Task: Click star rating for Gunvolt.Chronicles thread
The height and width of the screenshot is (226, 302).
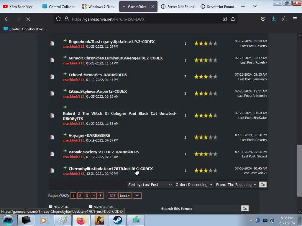Action: click(x=206, y=60)
